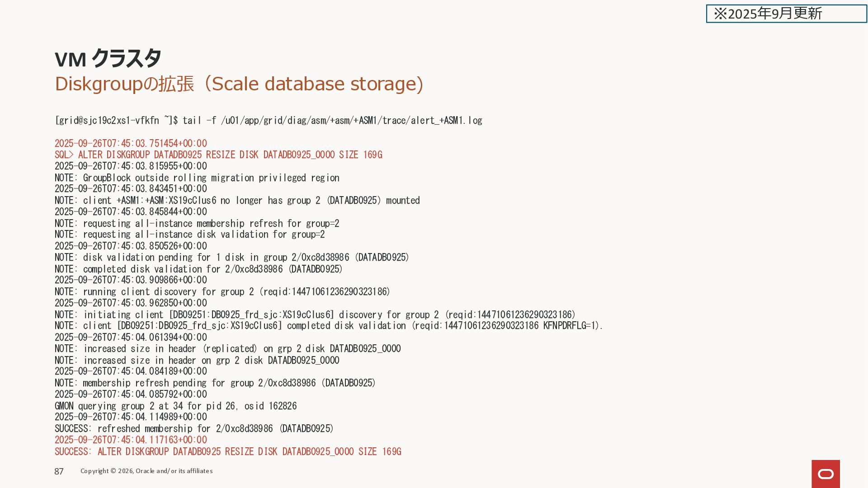The width and height of the screenshot is (868, 488).
Task: Click the 2025年9月更新 update note box
Action: [786, 14]
